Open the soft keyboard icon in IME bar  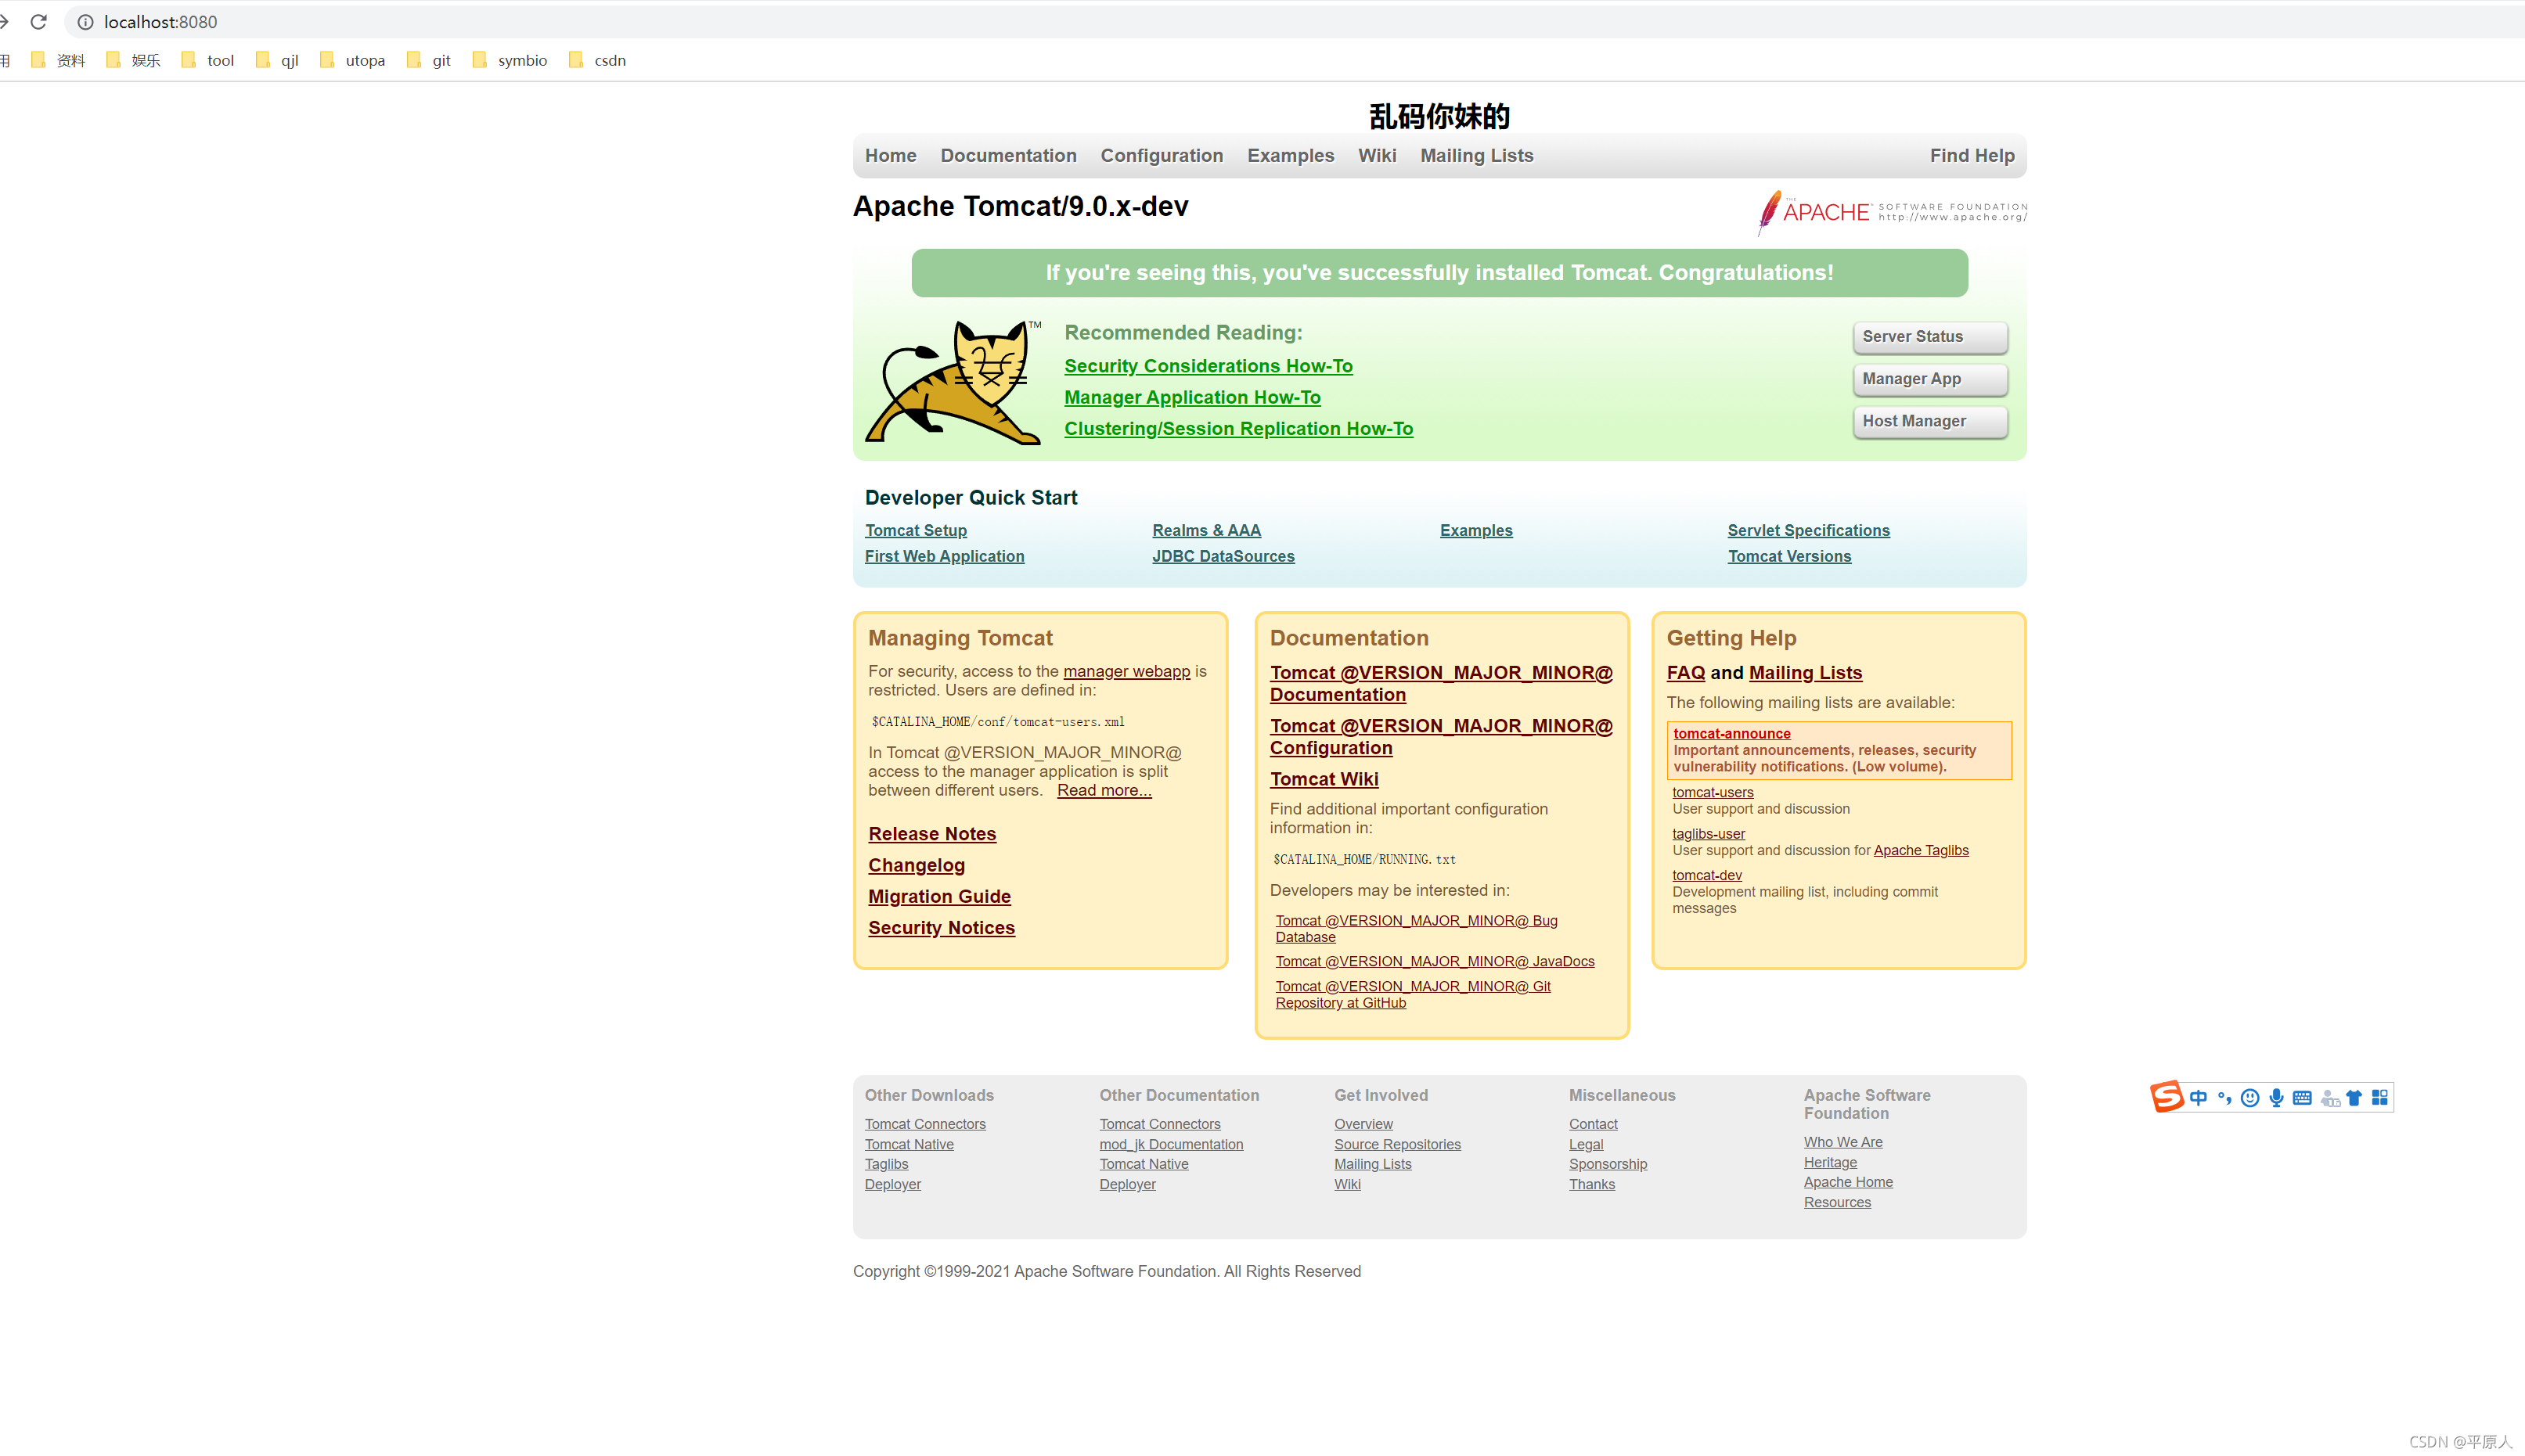point(2302,1098)
